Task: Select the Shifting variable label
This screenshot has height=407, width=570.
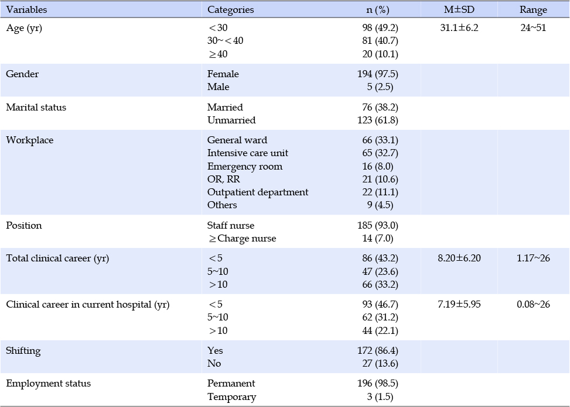Action: (x=23, y=351)
